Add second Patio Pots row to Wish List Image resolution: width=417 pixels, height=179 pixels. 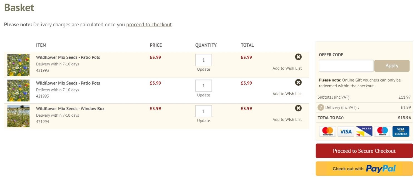[287, 94]
